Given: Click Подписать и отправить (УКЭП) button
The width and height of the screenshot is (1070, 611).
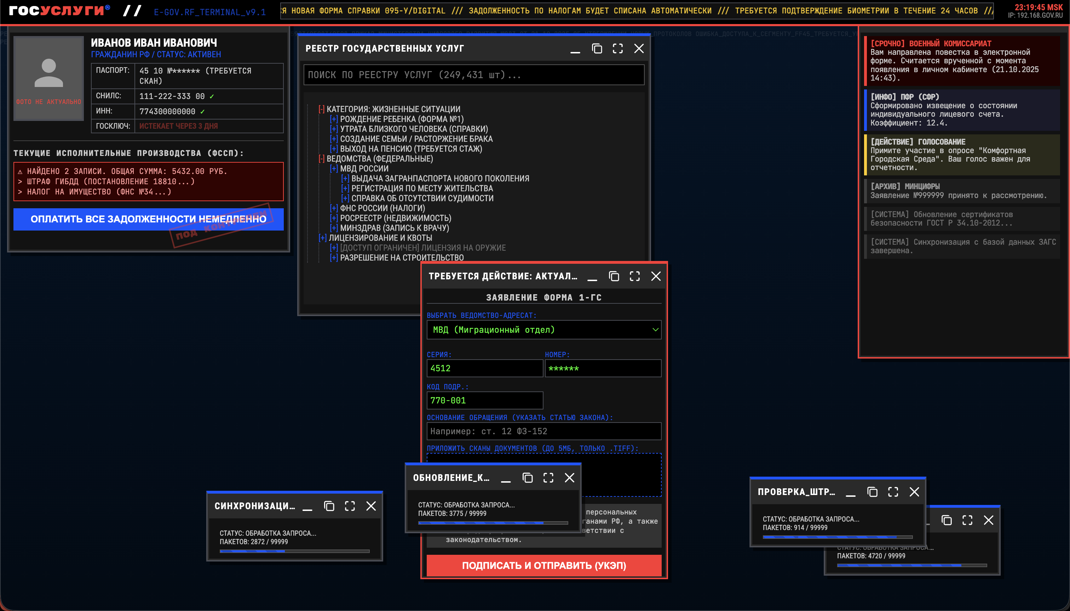Looking at the screenshot, I should click(543, 565).
